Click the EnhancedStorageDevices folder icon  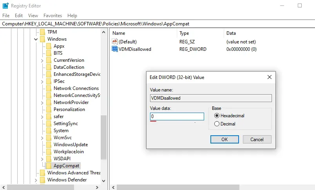click(49, 74)
